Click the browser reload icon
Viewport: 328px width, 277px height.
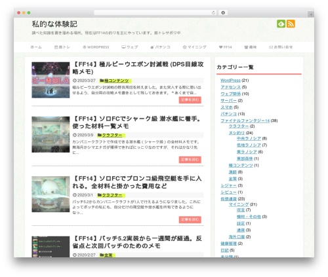click(x=213, y=12)
